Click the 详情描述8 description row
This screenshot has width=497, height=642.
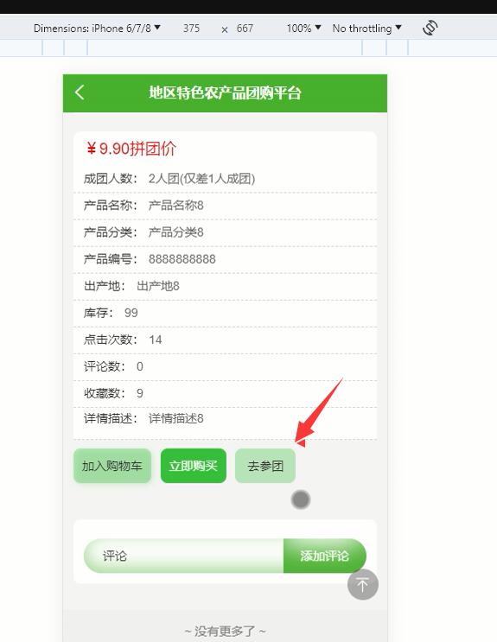point(225,419)
